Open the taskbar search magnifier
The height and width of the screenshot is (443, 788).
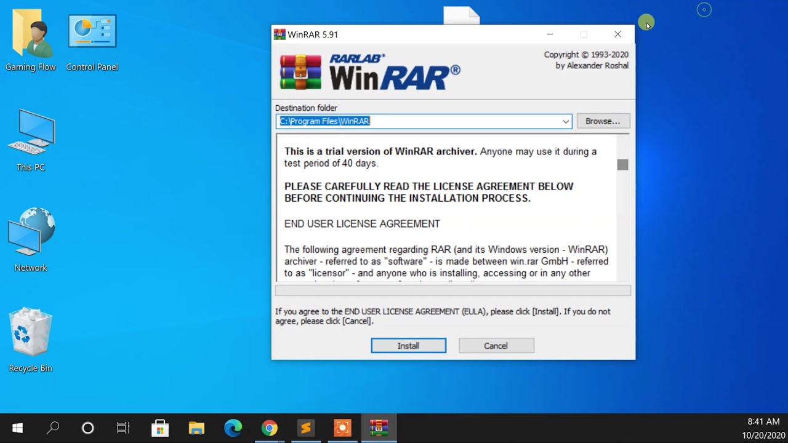point(53,428)
